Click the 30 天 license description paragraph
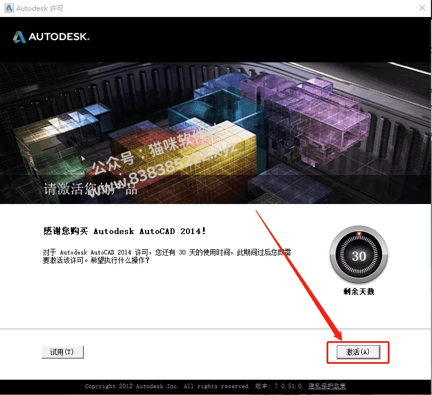432x395 pixels. (167, 256)
